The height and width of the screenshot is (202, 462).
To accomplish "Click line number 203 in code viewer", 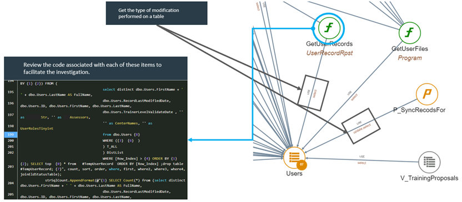I will click(x=11, y=167).
